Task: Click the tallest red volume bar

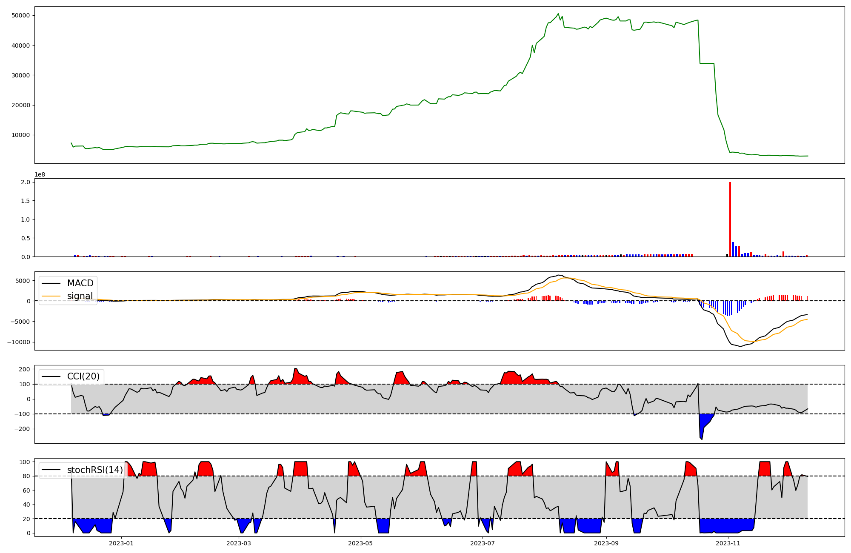Action: pyautogui.click(x=730, y=219)
